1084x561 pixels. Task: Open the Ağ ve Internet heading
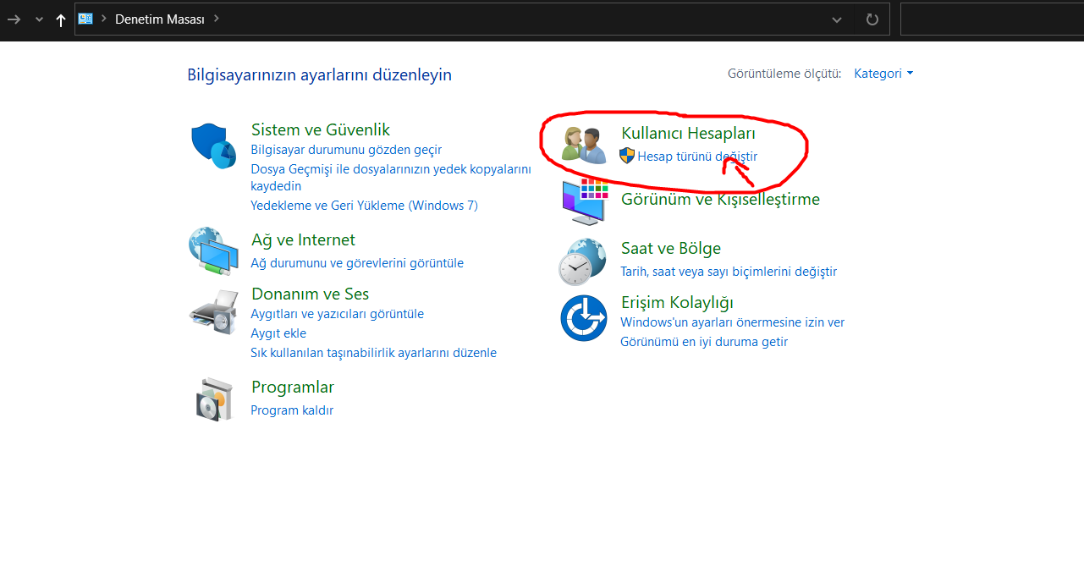303,239
